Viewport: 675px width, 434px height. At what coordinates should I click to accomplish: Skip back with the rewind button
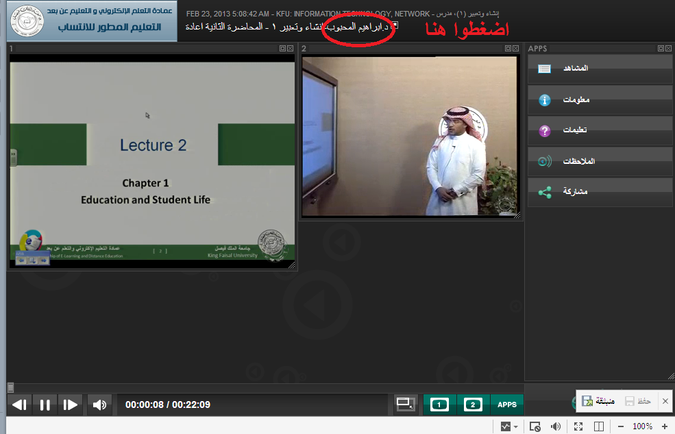[20, 405]
